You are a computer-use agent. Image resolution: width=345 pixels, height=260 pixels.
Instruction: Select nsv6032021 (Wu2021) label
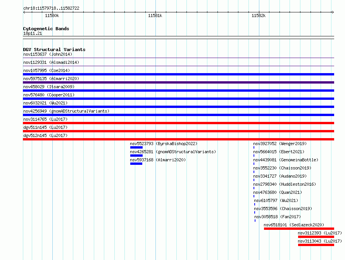point(45,103)
